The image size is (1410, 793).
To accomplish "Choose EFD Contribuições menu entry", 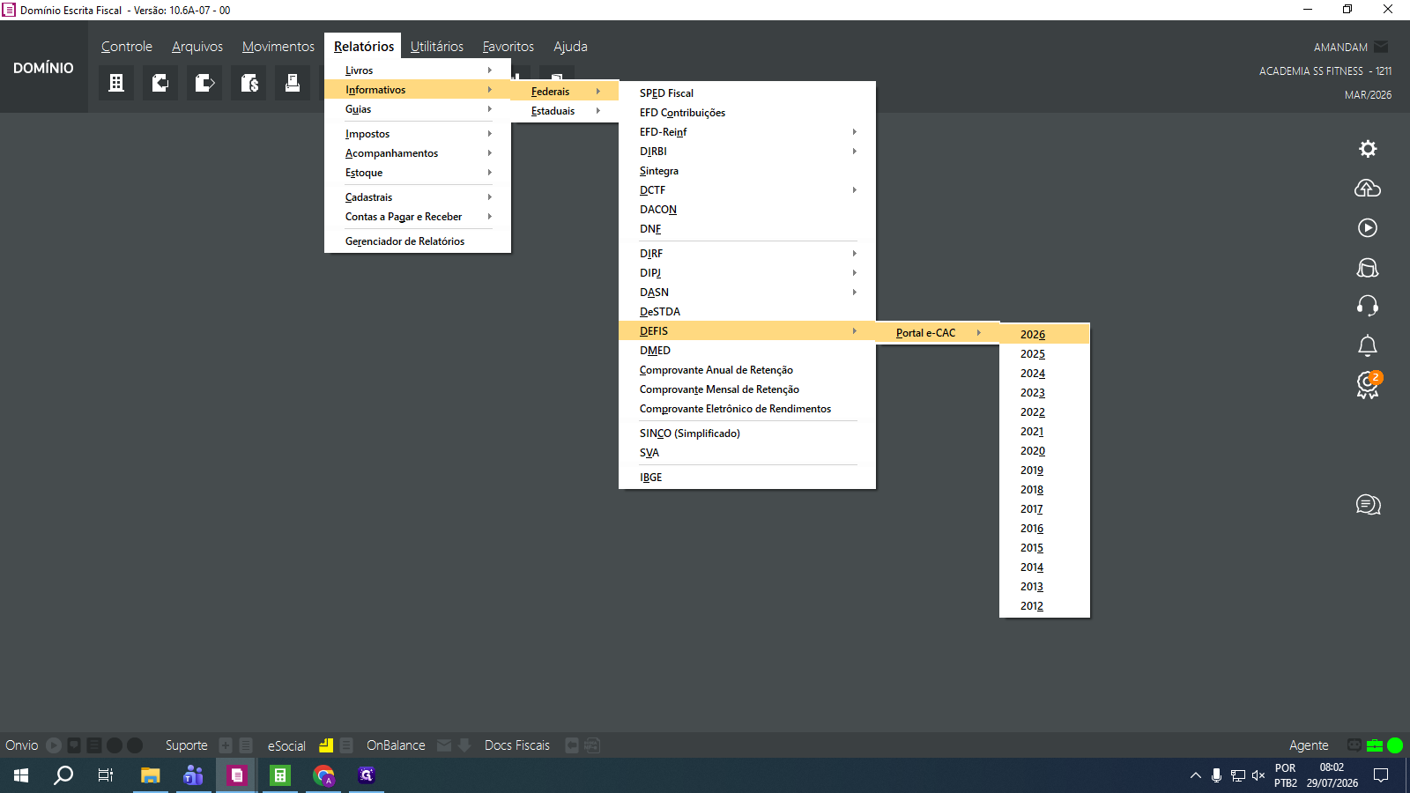I will tap(747, 113).
